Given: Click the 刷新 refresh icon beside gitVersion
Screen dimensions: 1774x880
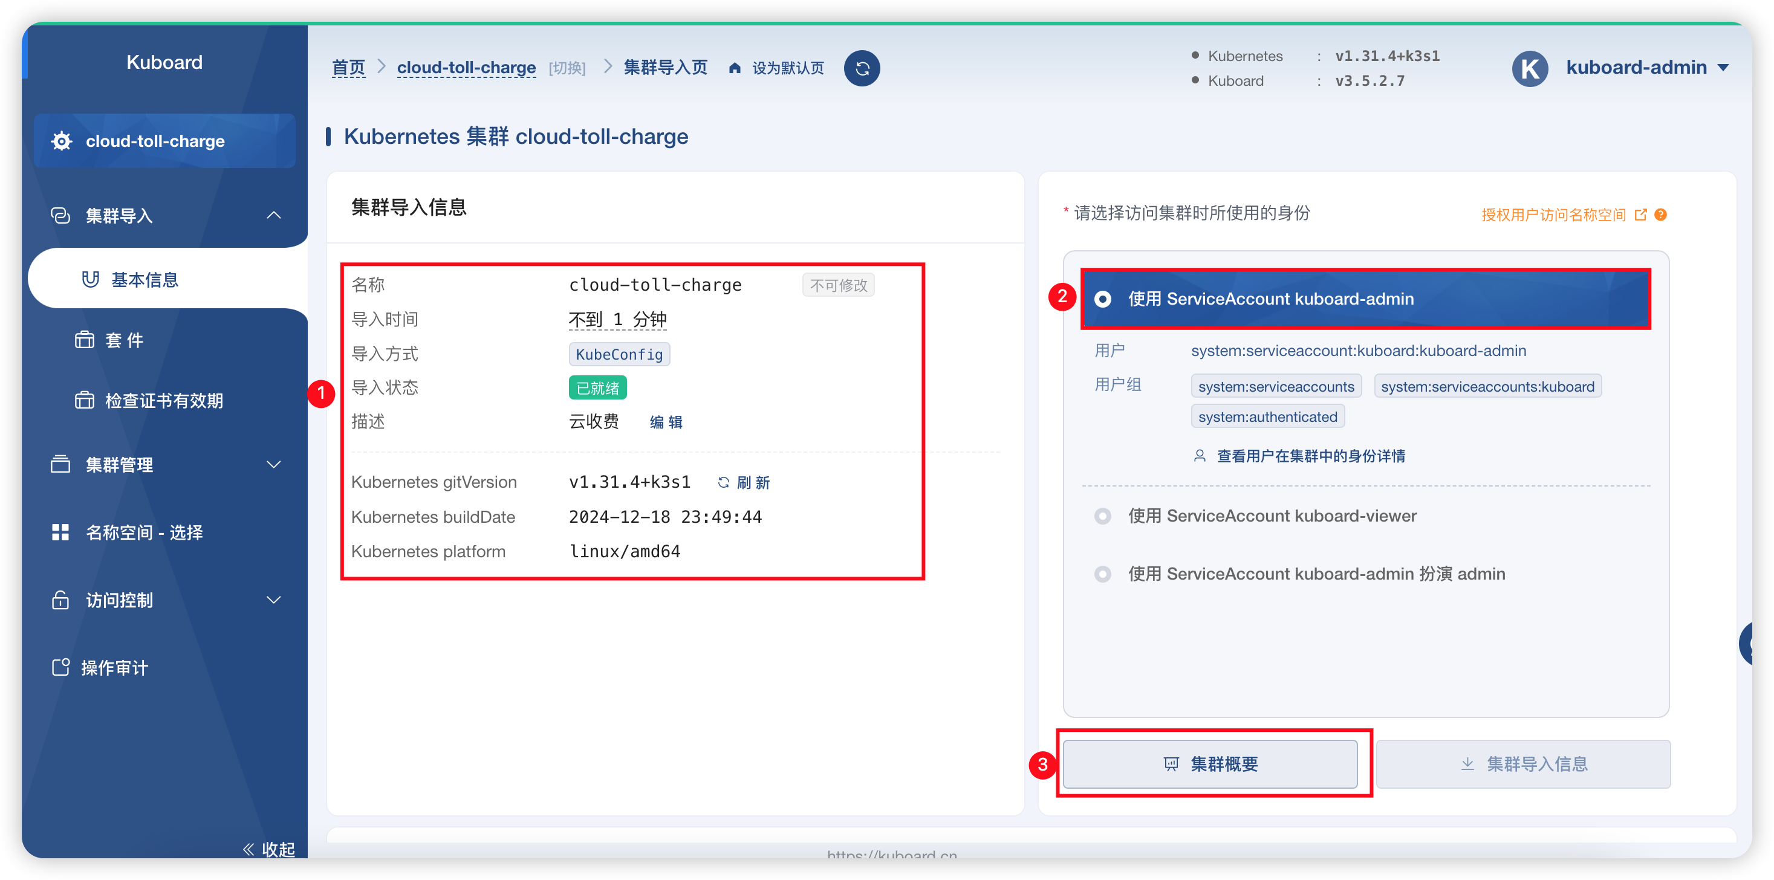Looking at the screenshot, I should [724, 483].
